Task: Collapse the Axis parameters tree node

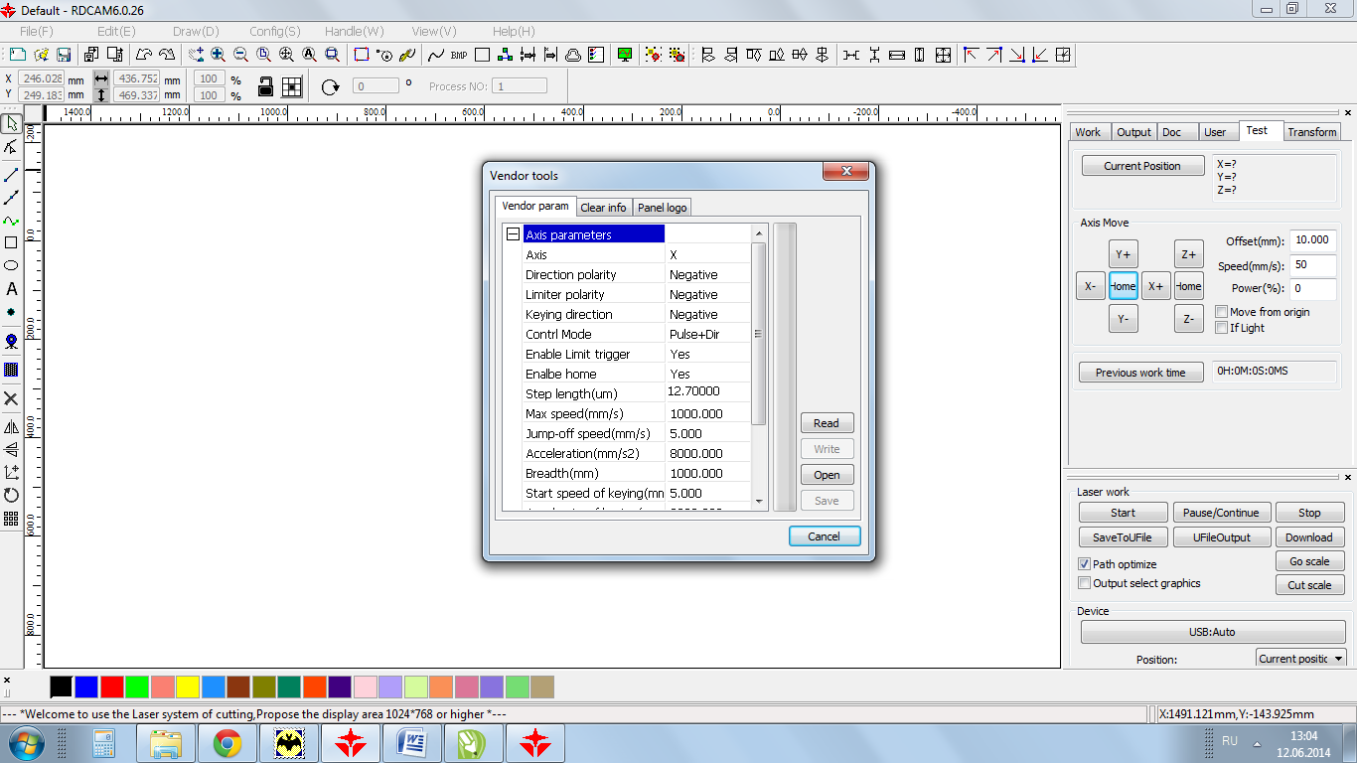Action: coord(513,234)
